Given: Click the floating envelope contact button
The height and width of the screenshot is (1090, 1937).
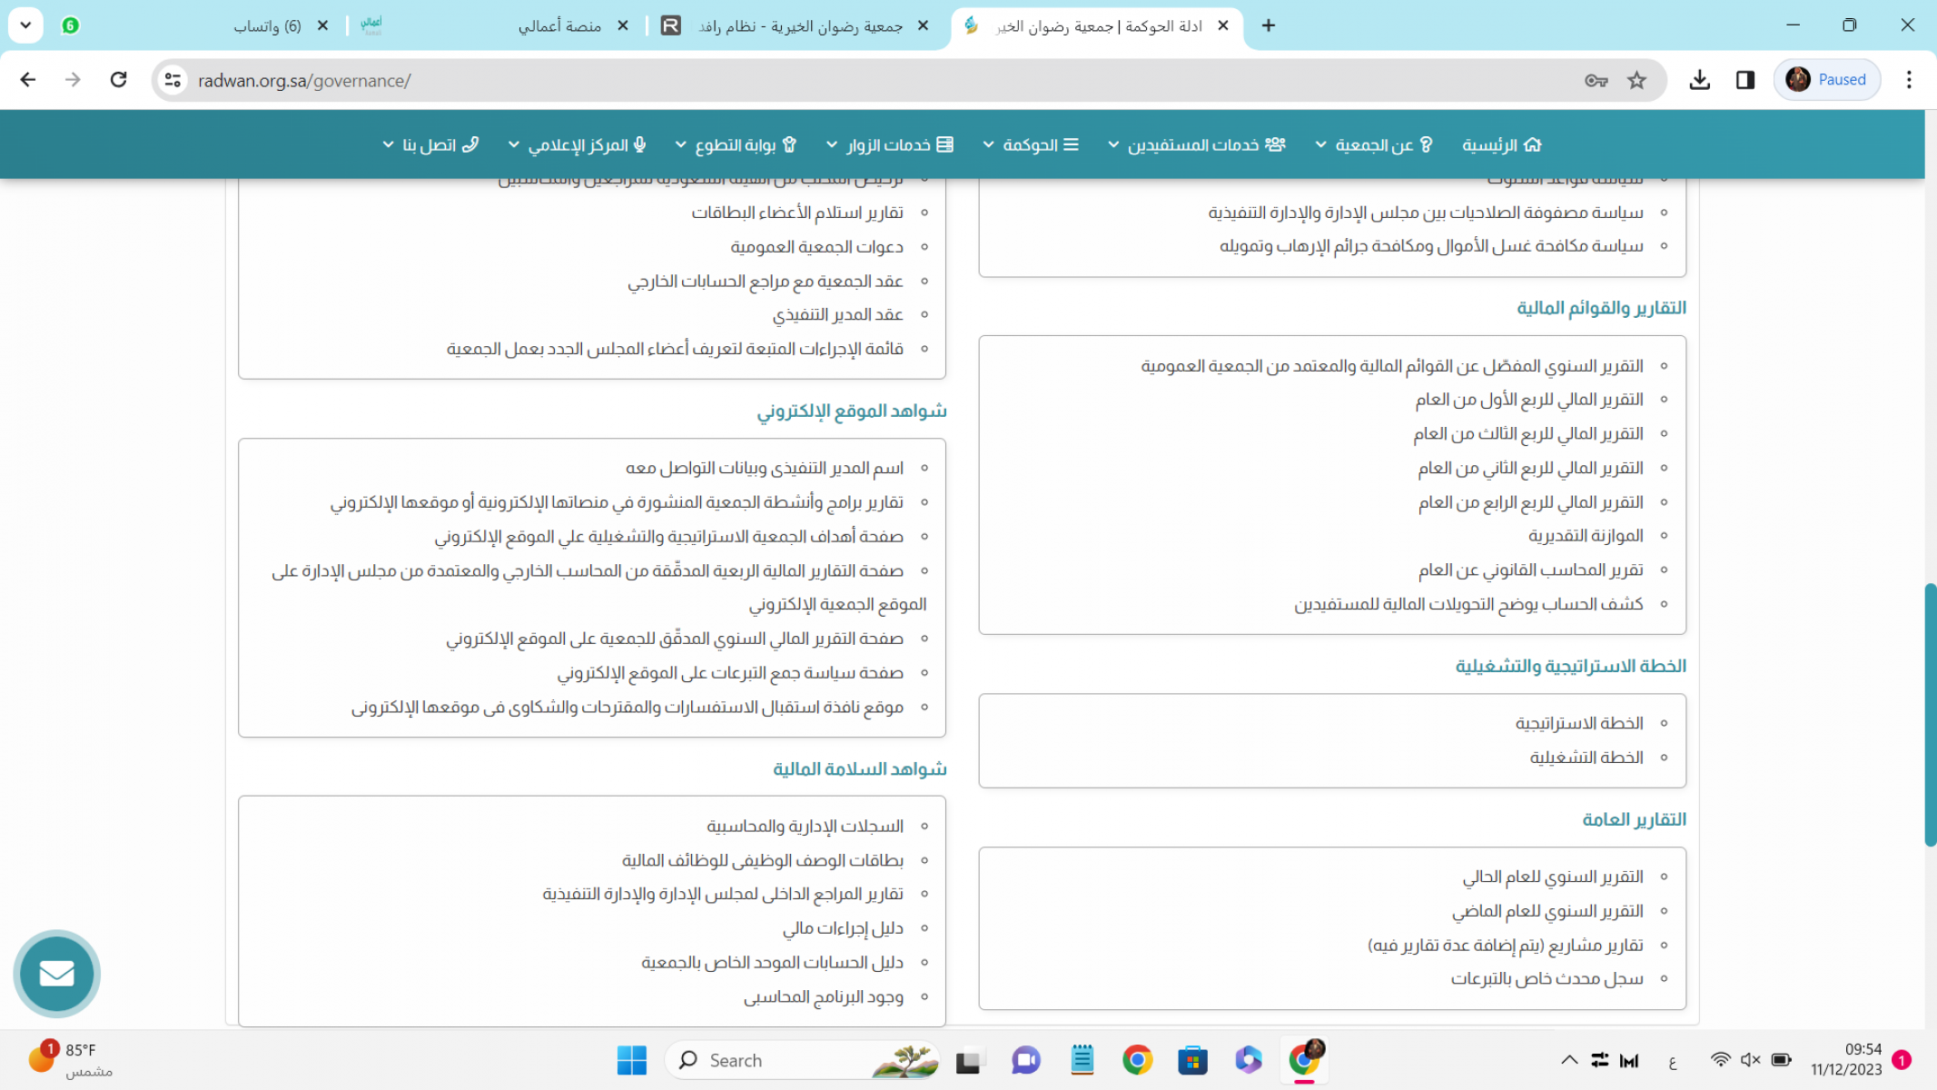Looking at the screenshot, I should (56, 974).
